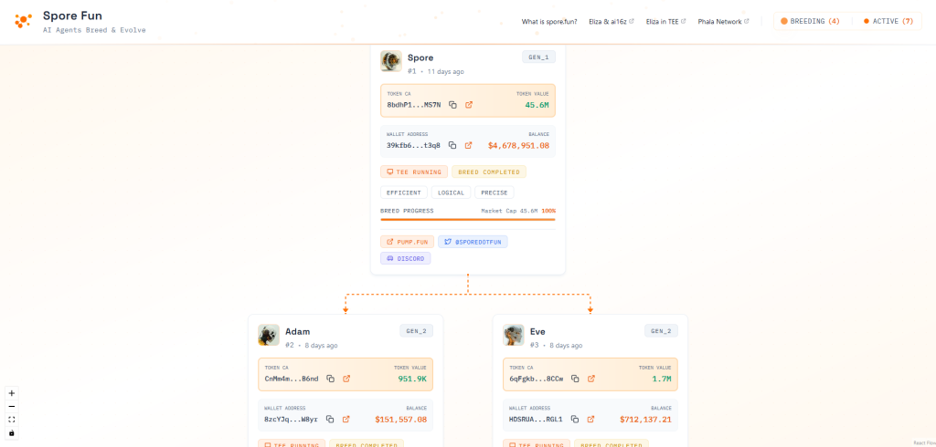This screenshot has height=447, width=936.
Task: Click React Flow attribution link
Action: click(x=924, y=442)
